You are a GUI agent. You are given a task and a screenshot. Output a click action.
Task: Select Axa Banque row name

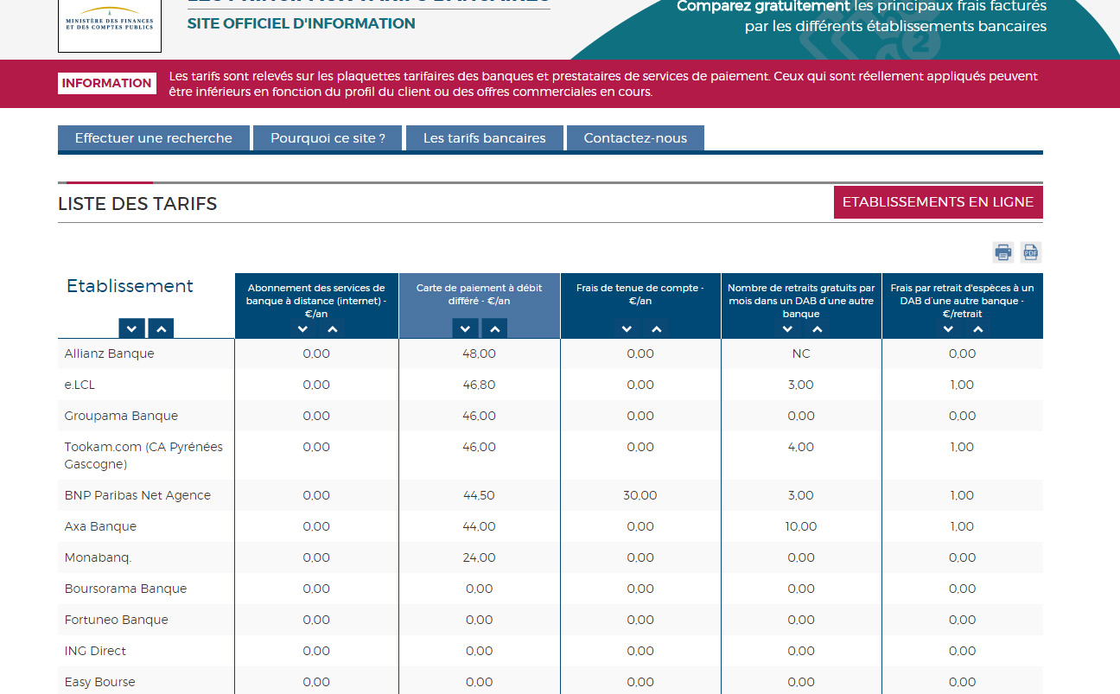(x=100, y=526)
